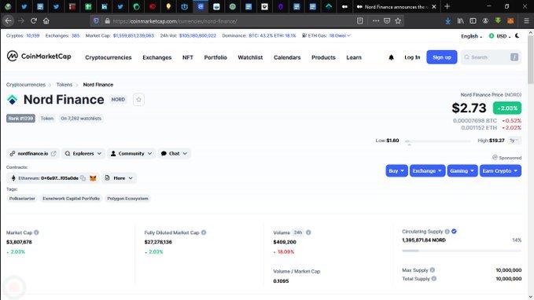This screenshot has height=300, width=534.
Task: Click the notification bell icon
Action: coord(391,57)
